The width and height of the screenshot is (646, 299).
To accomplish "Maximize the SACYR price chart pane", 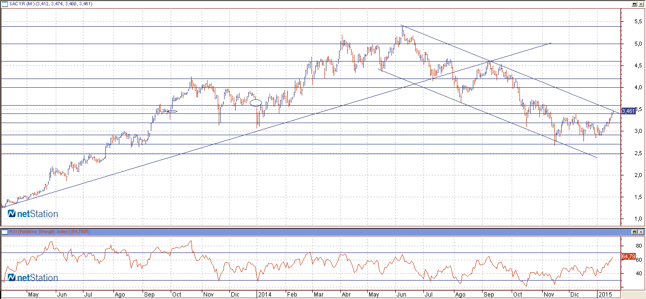I will pos(634,3).
